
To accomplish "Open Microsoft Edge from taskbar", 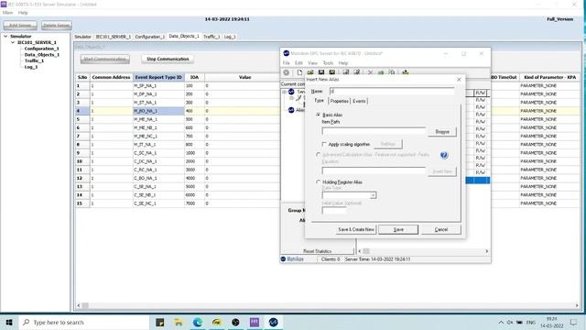I will click(x=198, y=322).
